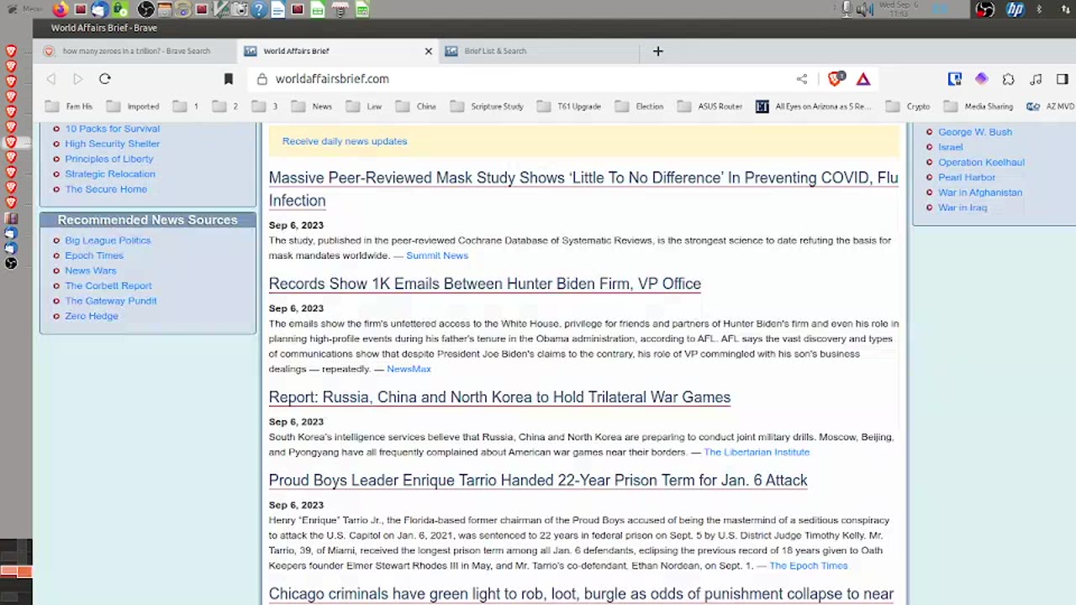Open the Bluetooth tray icon
The image size is (1076, 605).
(1039, 10)
